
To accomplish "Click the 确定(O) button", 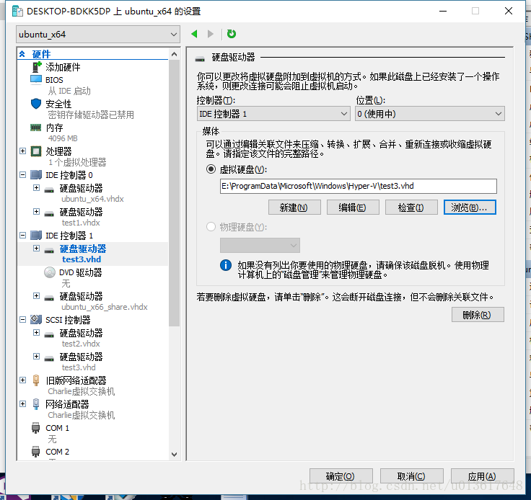I will coord(341,476).
